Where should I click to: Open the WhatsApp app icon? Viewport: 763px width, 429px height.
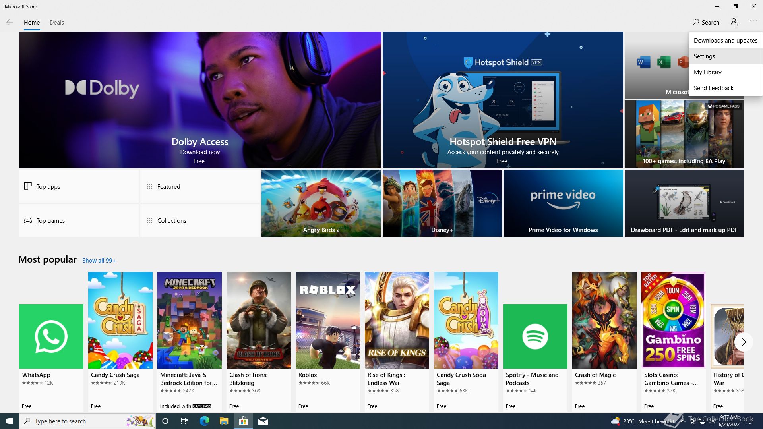[51, 336]
